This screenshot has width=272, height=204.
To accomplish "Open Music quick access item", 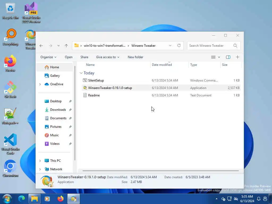I will (54, 135).
